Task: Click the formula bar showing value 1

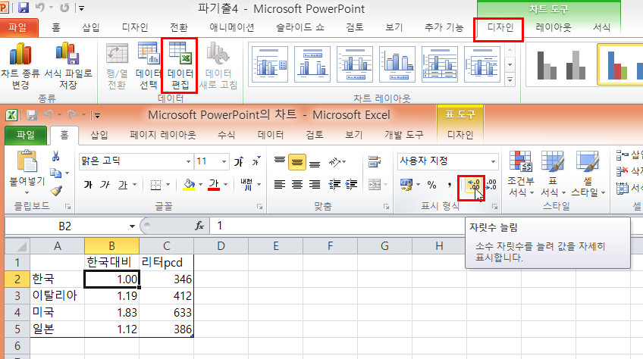Action: 338,226
